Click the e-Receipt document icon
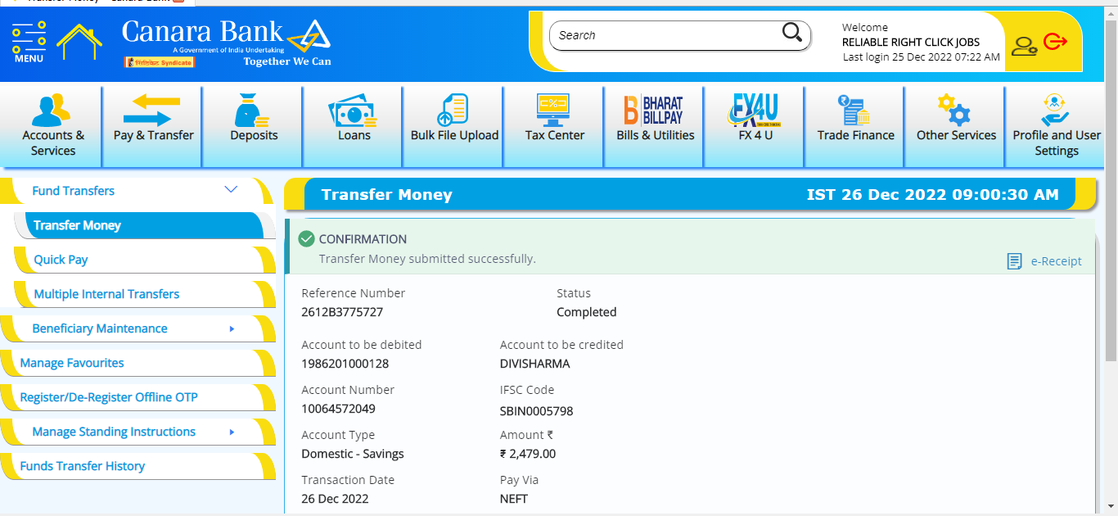The image size is (1118, 516). [x=1015, y=261]
